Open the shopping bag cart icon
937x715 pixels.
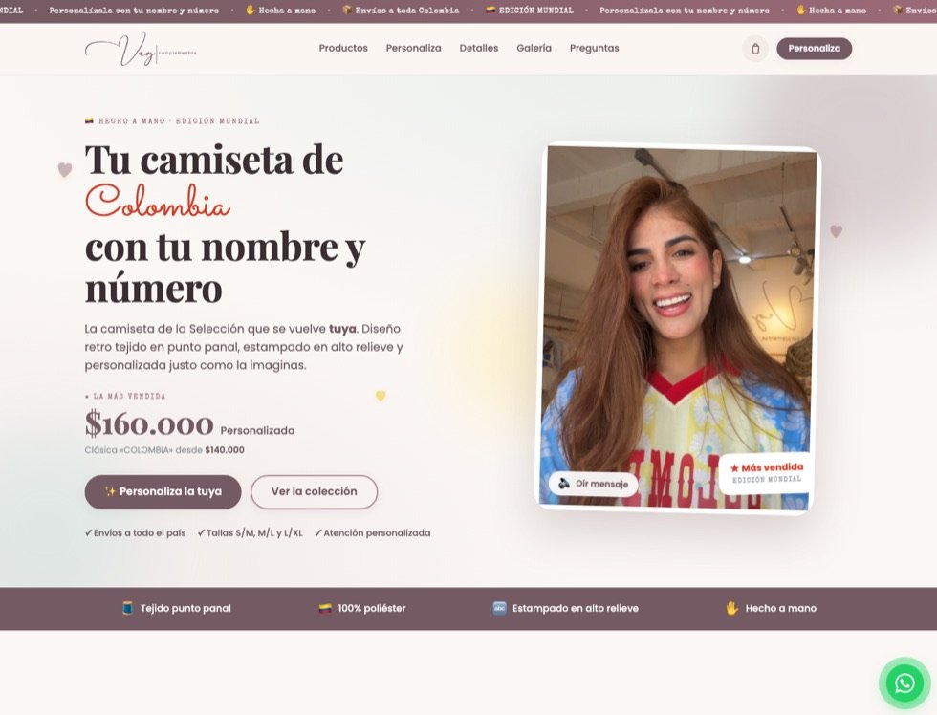[x=755, y=49]
